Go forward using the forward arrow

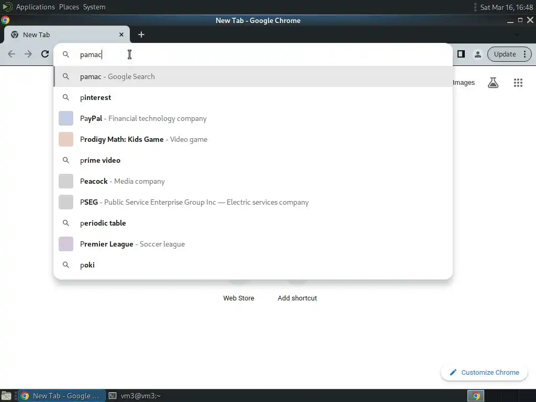[28, 54]
